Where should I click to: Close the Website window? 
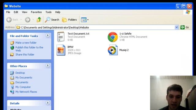[190, 6]
